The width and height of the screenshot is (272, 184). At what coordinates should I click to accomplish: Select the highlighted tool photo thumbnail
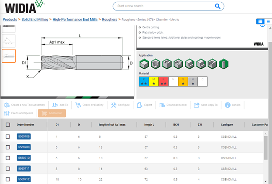(8, 55)
